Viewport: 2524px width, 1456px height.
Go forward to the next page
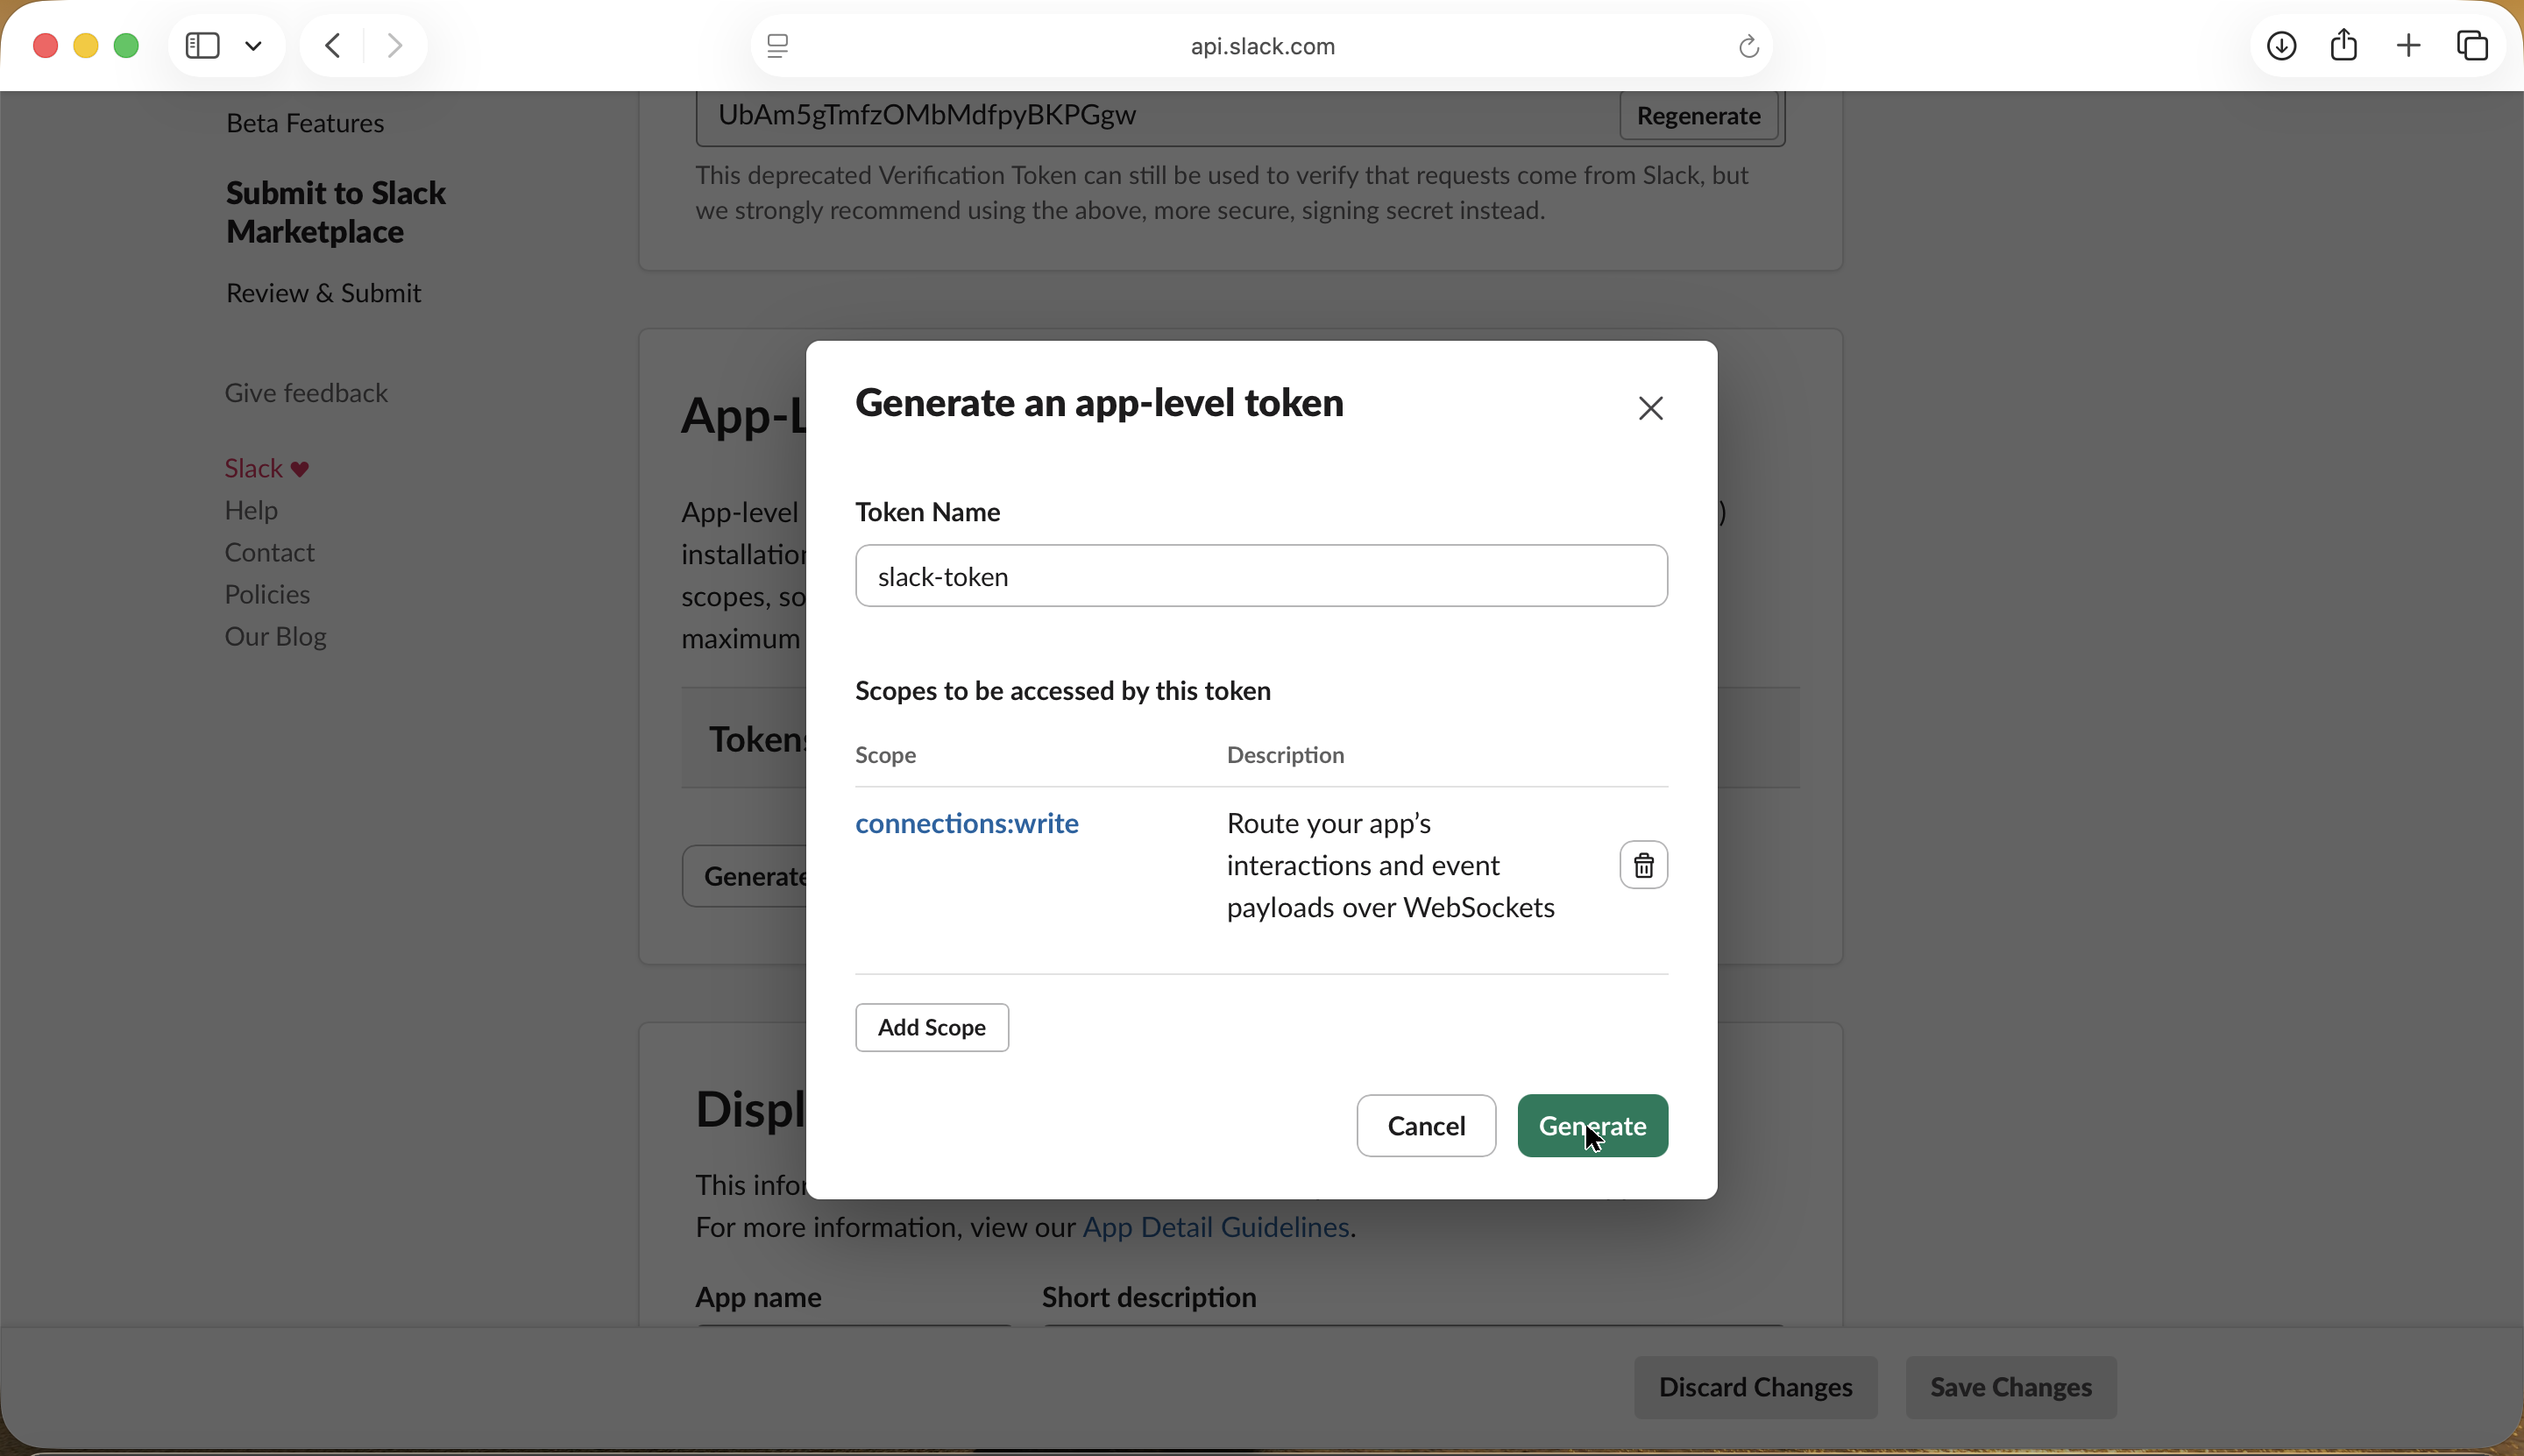coord(395,45)
